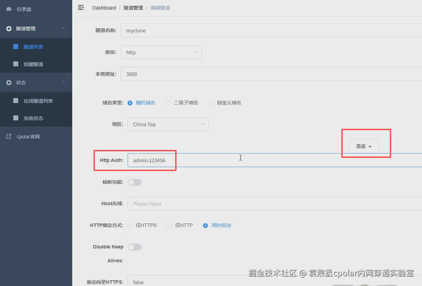Click the hamburger collapse-sidebar icon

pos(81,8)
